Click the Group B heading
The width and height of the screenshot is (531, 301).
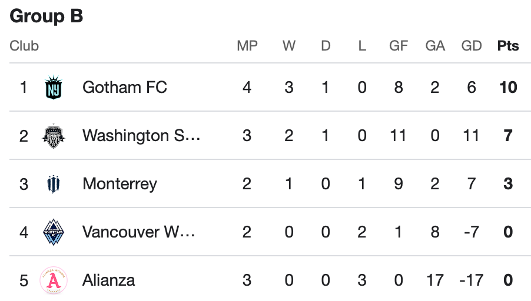(47, 16)
